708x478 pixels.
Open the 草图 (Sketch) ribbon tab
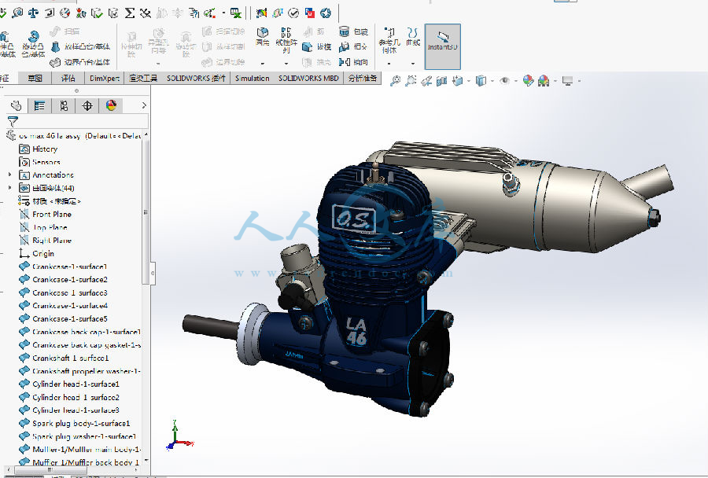pyautogui.click(x=35, y=78)
